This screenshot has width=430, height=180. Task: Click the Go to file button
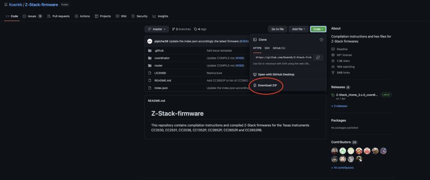(x=277, y=29)
